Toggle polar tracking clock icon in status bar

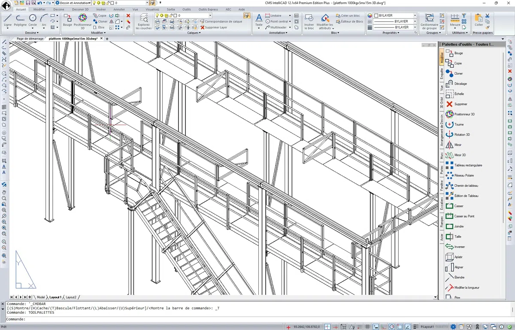click(392, 327)
